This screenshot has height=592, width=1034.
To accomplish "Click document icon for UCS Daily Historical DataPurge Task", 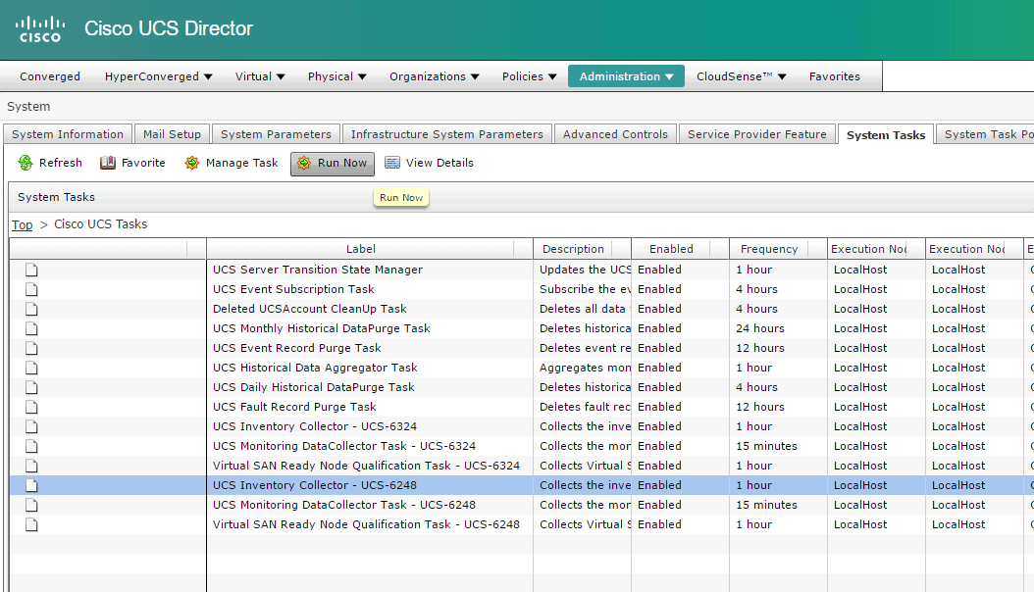I will tap(31, 387).
